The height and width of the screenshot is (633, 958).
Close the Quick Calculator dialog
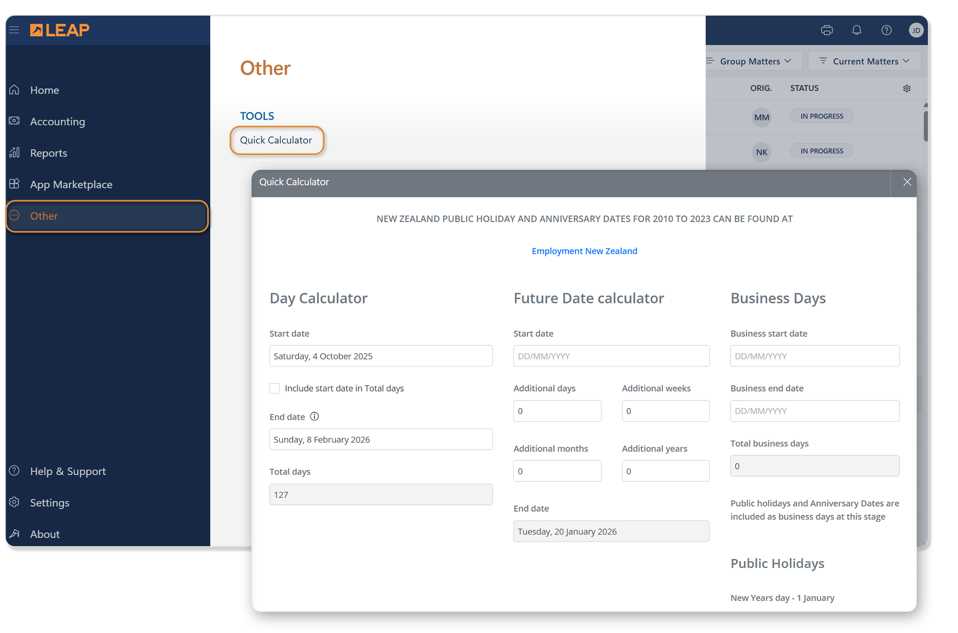(x=907, y=182)
